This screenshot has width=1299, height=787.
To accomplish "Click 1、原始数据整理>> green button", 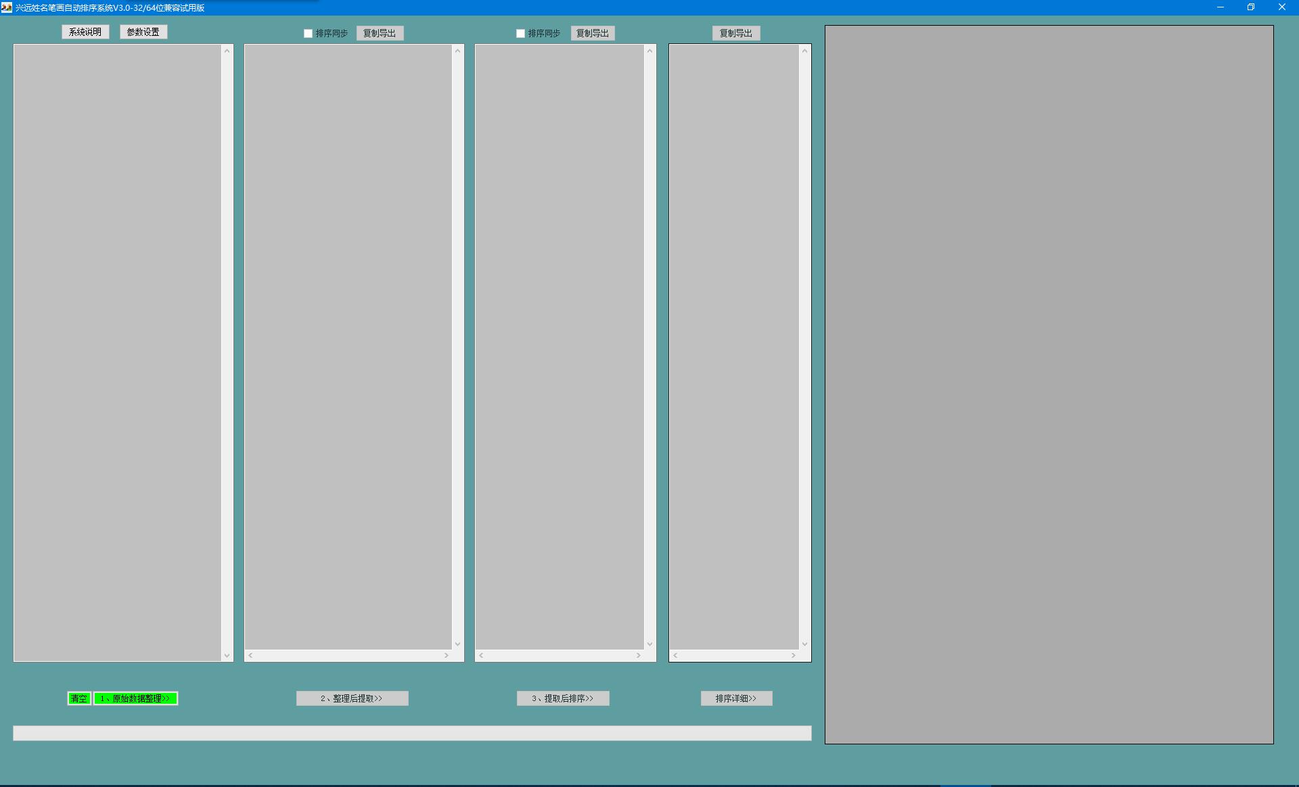I will pyautogui.click(x=135, y=698).
